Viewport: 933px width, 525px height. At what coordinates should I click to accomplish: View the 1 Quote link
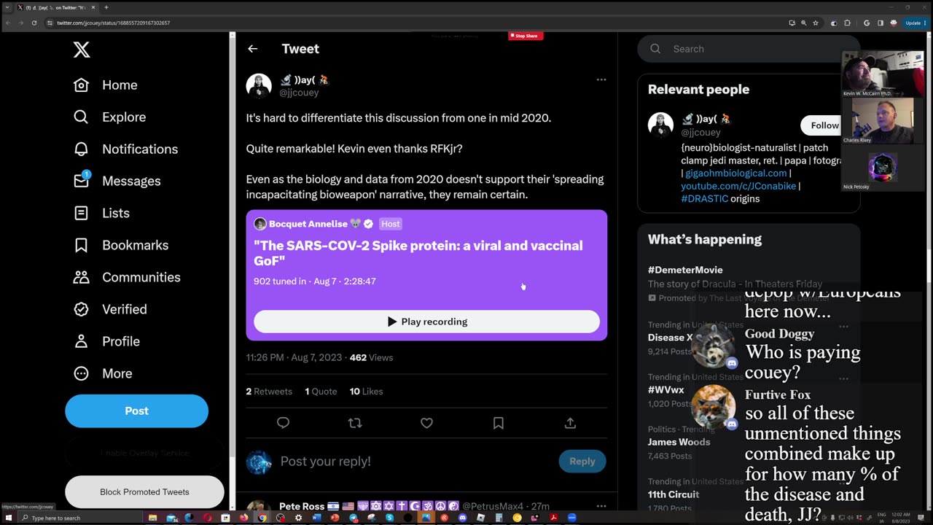pos(321,392)
